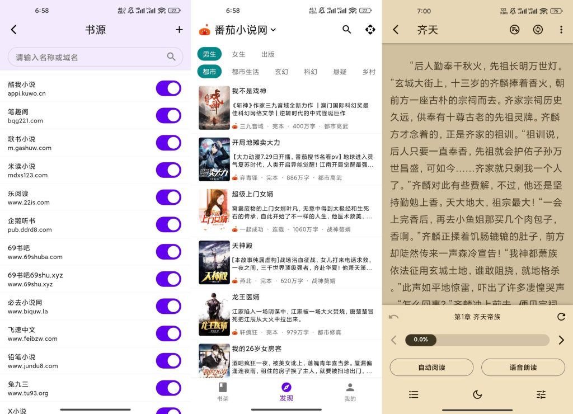Open the book 超级上门女婿

(x=286, y=211)
